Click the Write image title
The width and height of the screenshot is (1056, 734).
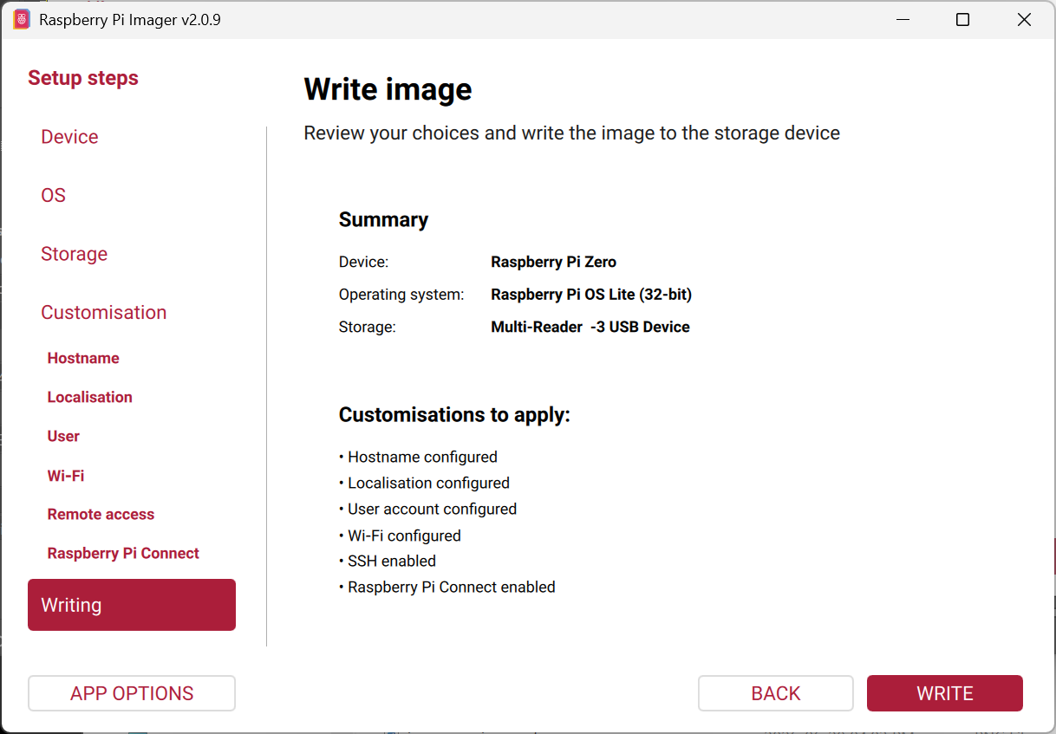[388, 89]
